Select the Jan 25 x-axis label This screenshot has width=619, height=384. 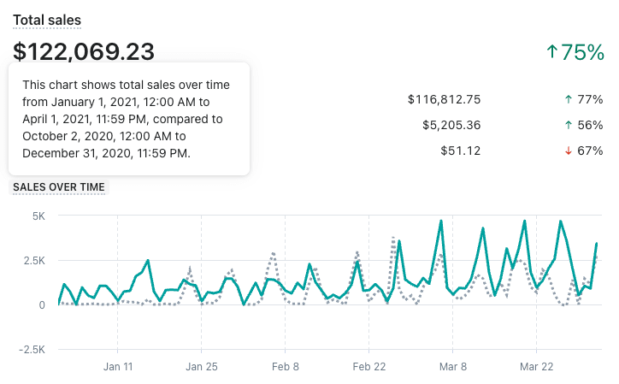coord(201,366)
